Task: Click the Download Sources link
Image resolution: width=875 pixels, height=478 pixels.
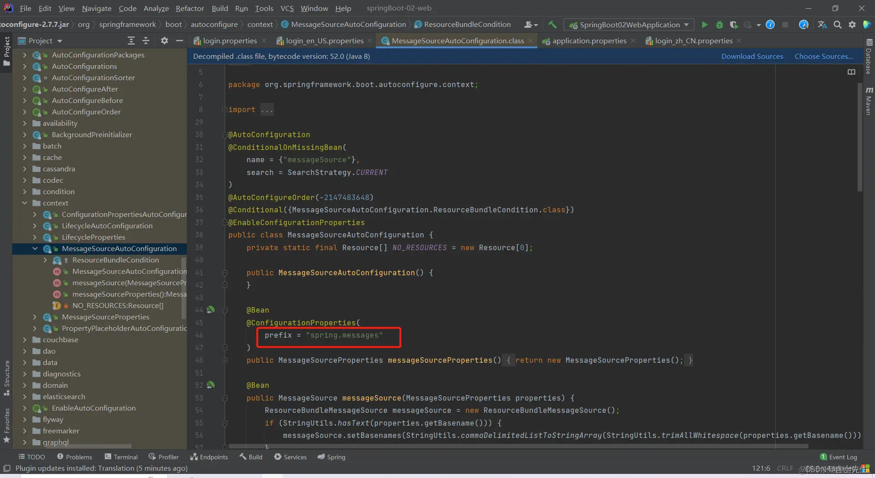Action: (x=752, y=57)
